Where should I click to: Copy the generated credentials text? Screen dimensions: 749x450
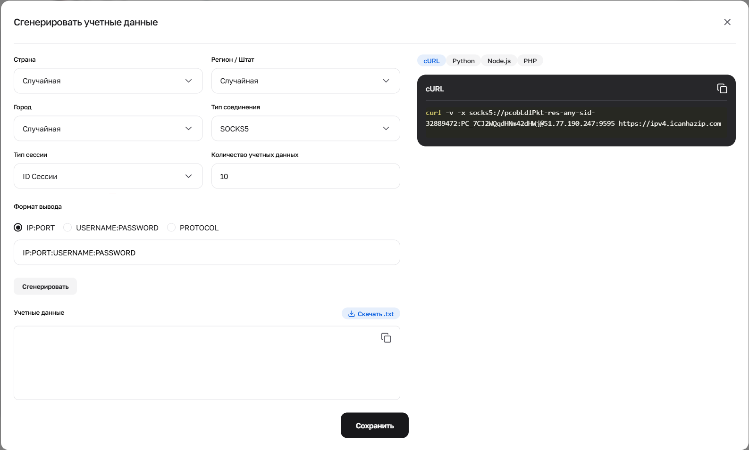click(x=386, y=338)
